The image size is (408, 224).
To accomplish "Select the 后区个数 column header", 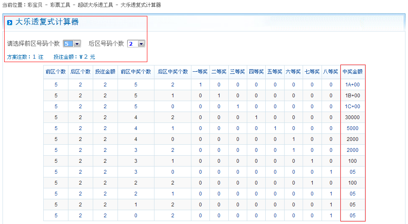I will pos(80,72).
